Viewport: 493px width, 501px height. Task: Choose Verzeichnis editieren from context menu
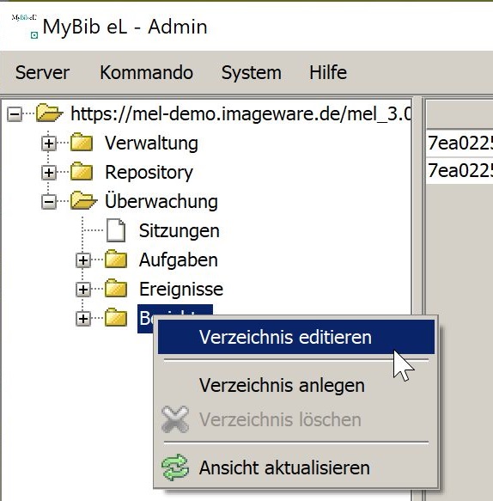(296, 337)
